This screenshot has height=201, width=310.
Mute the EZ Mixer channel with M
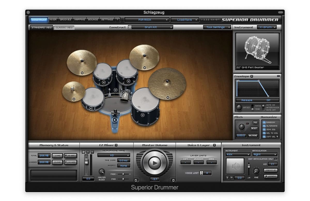pyautogui.click(x=92, y=152)
